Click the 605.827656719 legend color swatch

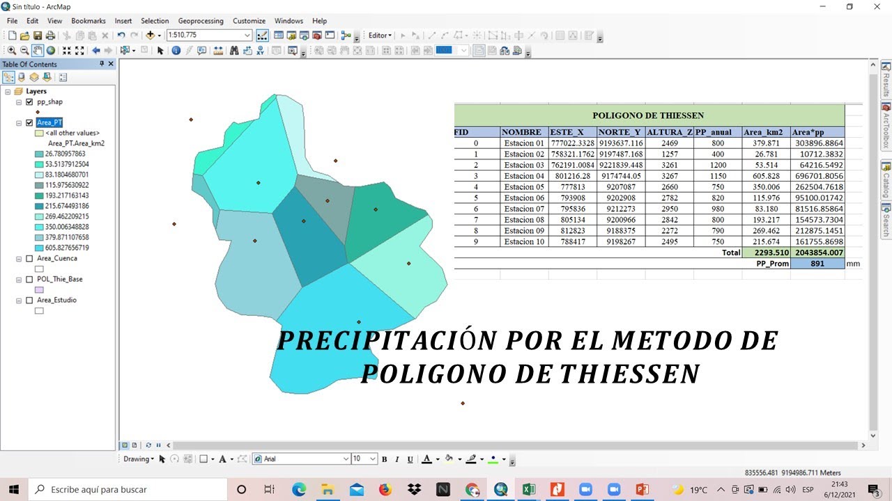tap(39, 248)
